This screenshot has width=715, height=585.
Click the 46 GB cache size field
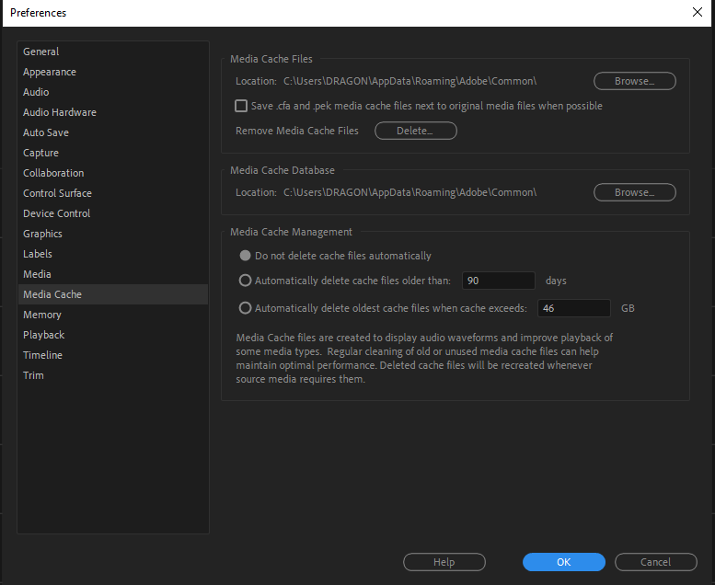pos(574,308)
